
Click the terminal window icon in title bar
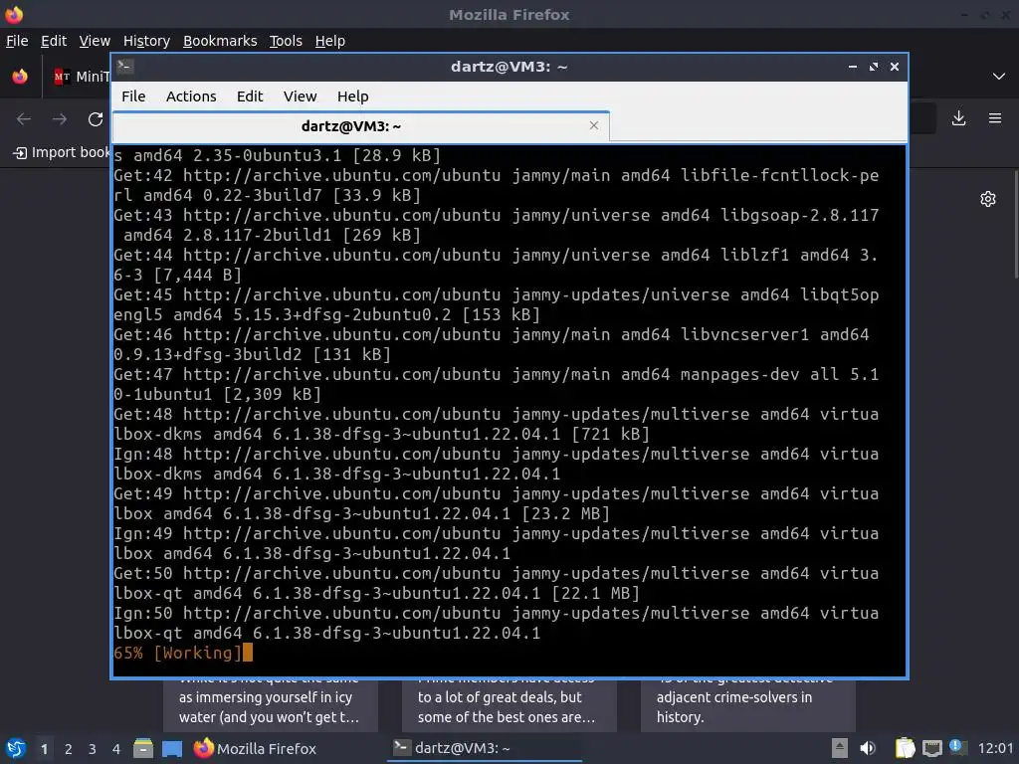[x=125, y=66]
